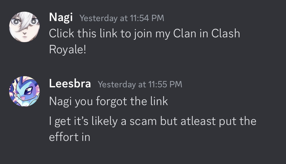
Task: Open Nagi's profile avatar
Action: click(x=24, y=27)
